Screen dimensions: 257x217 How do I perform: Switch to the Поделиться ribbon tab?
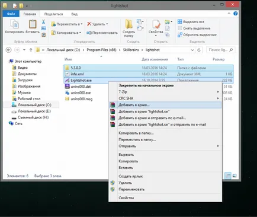click(53, 14)
